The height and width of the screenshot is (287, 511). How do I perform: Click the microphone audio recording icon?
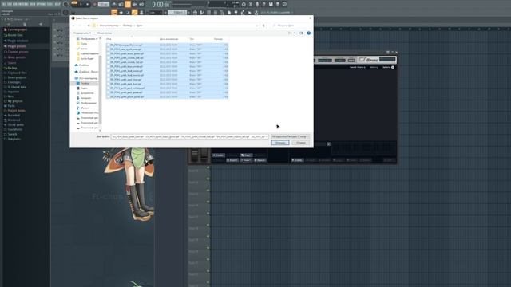257,4
